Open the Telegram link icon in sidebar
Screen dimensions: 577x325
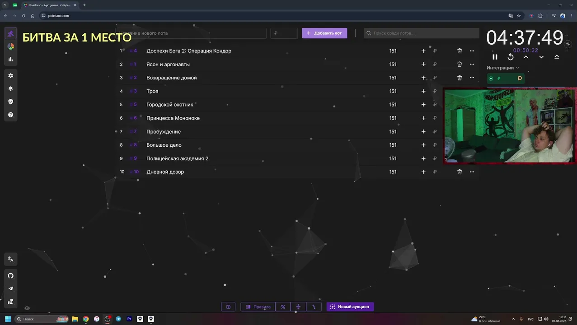pos(10,289)
